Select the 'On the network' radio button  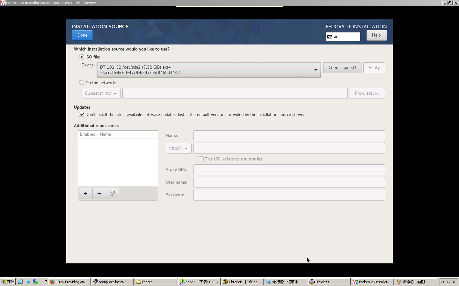pyautogui.click(x=82, y=83)
